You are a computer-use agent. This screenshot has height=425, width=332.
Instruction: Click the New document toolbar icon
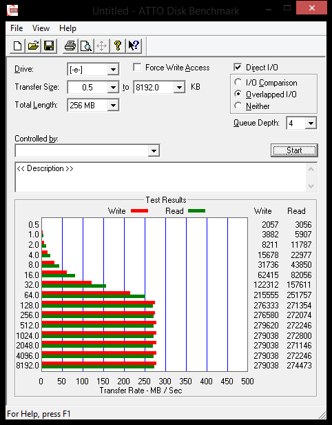coord(18,46)
